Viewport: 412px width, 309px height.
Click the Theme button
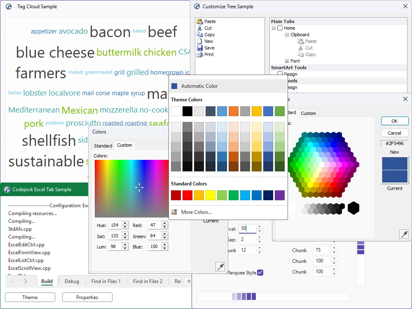pos(30,297)
